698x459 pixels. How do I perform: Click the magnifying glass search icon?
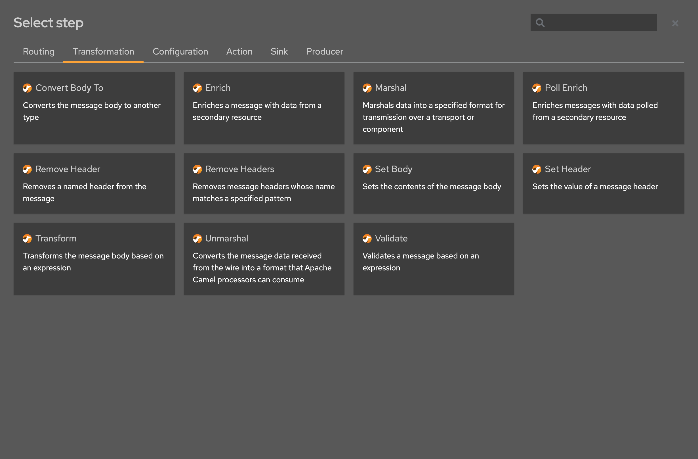point(540,22)
